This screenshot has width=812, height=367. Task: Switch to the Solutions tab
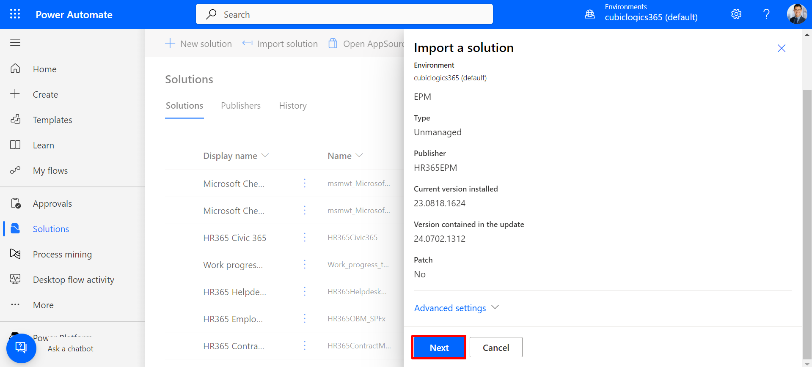(x=184, y=106)
